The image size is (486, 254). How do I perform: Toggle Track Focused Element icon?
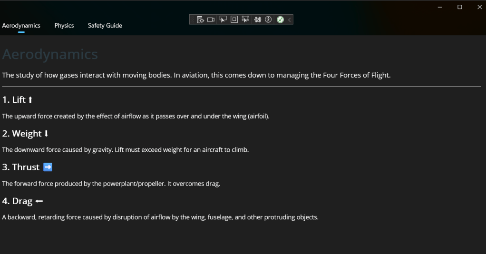245,20
